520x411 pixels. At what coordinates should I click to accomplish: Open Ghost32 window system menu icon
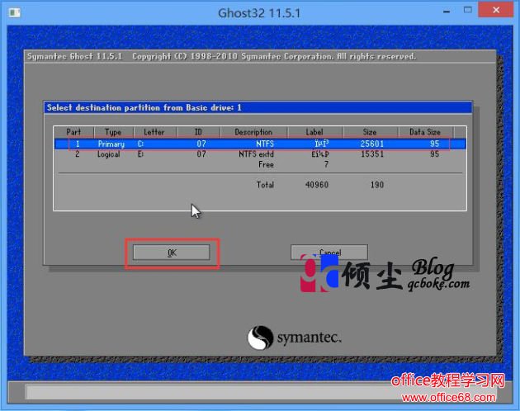[x=15, y=12]
